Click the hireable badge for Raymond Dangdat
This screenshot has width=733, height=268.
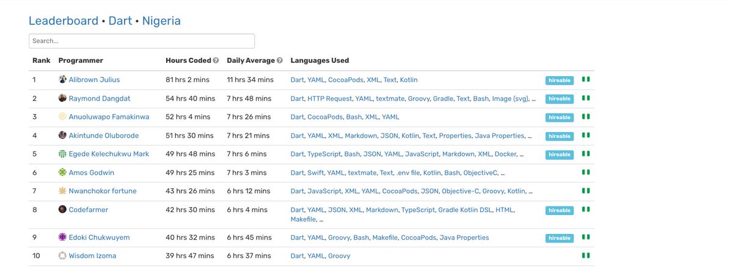point(560,99)
